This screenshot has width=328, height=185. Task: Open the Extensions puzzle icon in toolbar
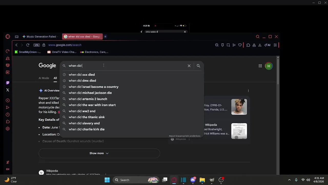click(x=248, y=45)
